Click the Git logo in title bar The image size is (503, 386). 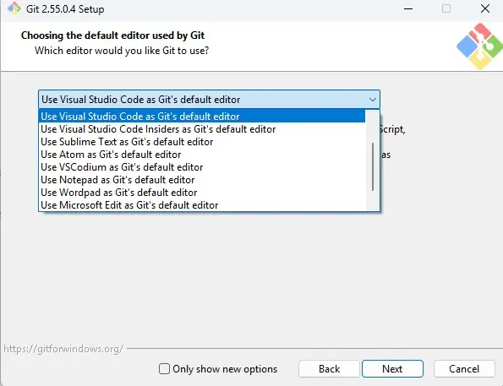point(14,8)
